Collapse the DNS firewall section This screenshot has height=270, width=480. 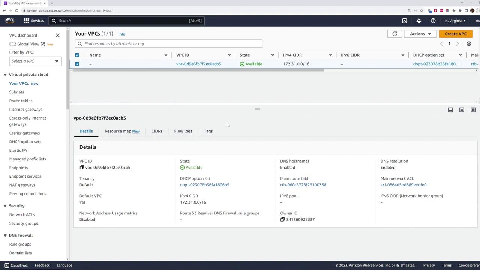point(5,235)
